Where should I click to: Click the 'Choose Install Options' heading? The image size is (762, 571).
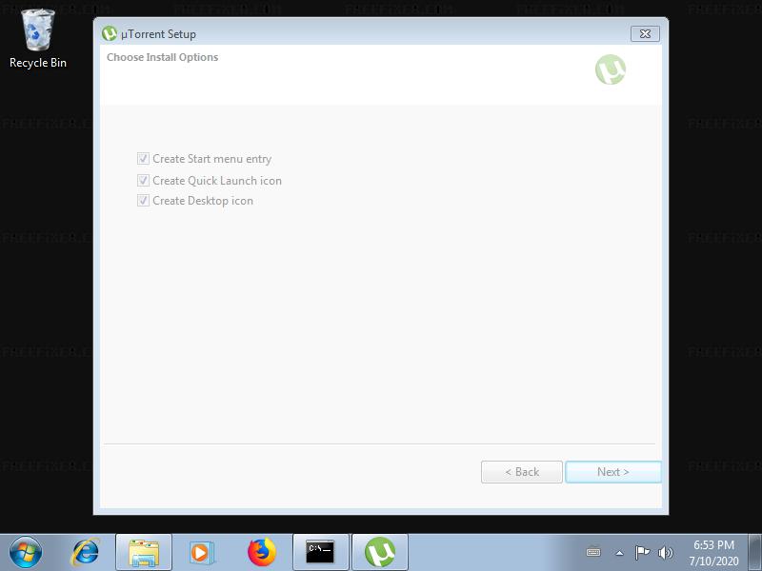point(162,57)
